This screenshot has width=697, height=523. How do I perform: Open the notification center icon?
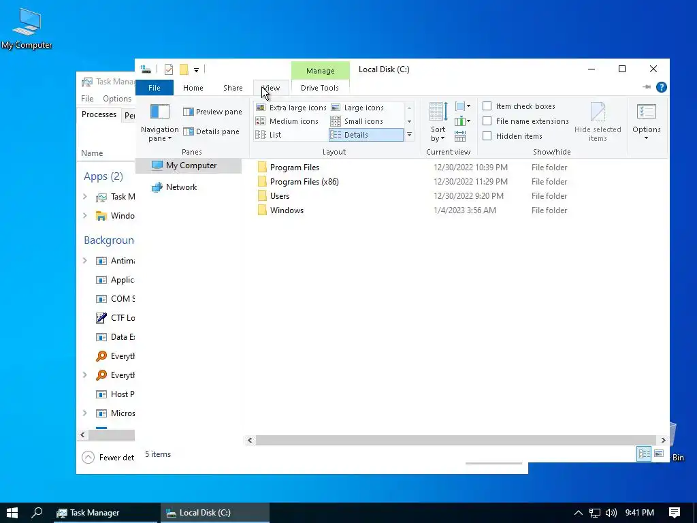click(675, 513)
